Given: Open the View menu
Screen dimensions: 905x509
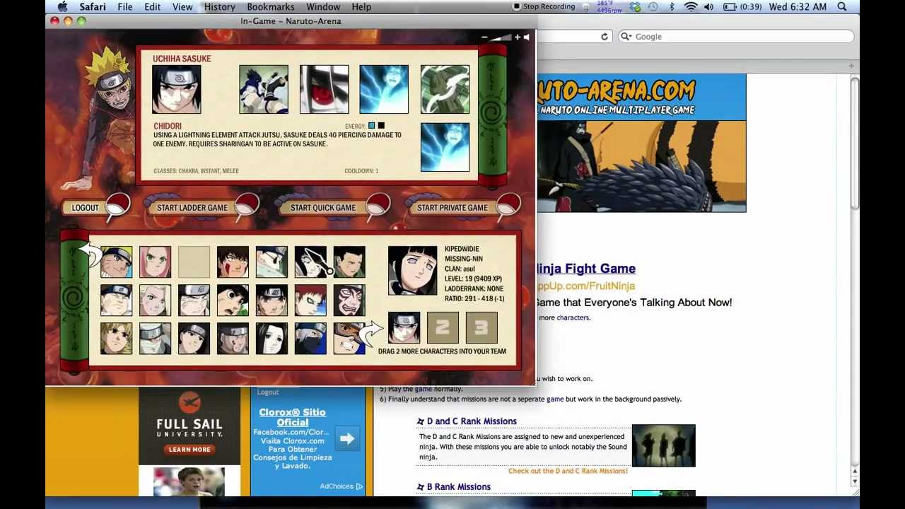Looking at the screenshot, I should point(182,7).
